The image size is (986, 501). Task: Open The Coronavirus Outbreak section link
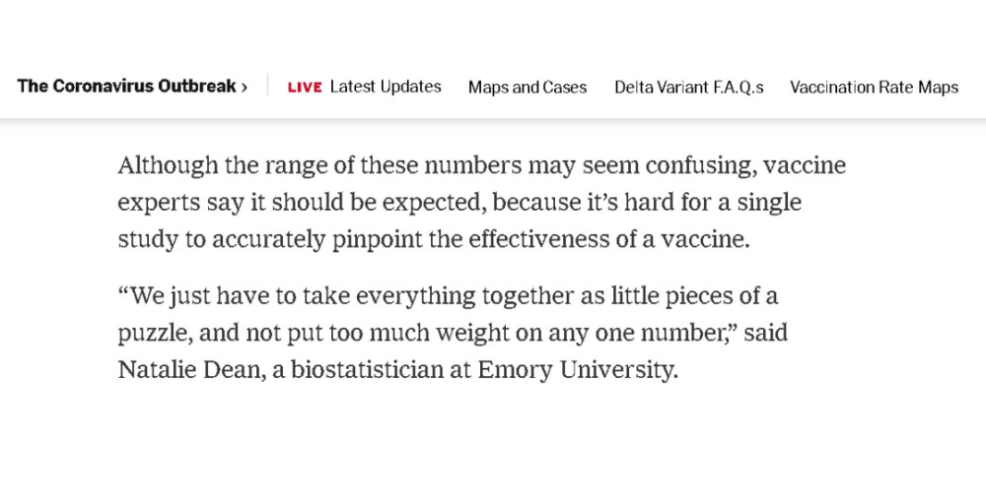(x=126, y=87)
